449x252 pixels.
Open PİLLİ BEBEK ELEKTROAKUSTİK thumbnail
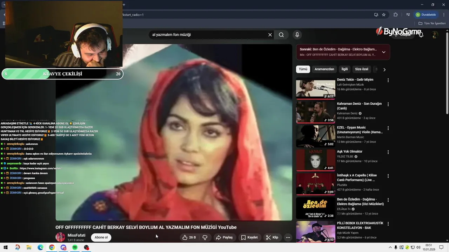coord(316,232)
